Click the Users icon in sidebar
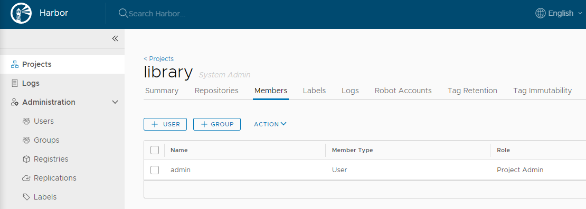The image size is (586, 209). click(26, 121)
